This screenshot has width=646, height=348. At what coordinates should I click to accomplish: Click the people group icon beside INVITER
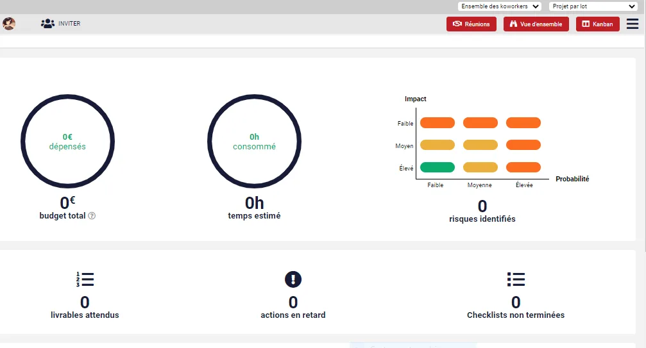(x=47, y=24)
